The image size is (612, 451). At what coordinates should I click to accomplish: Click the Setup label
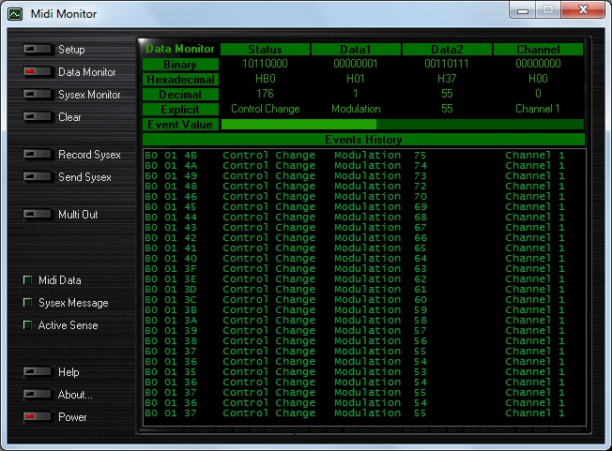pyautogui.click(x=71, y=50)
